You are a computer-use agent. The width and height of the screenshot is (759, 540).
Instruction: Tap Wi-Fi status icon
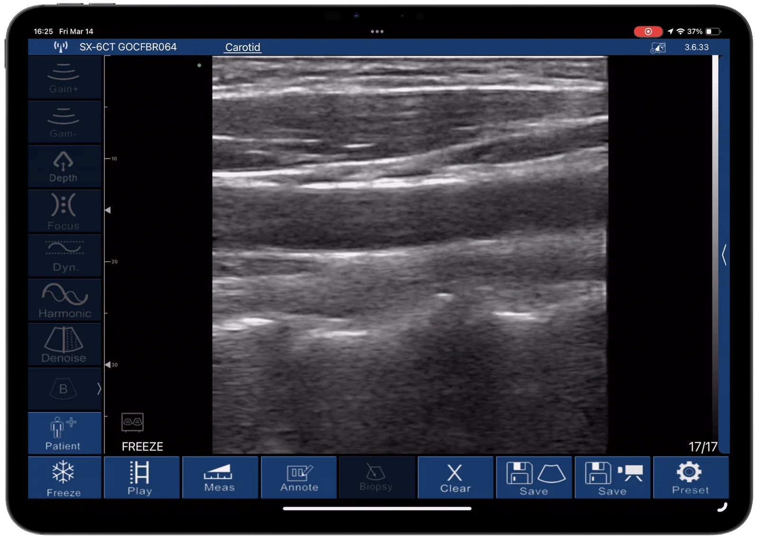point(680,31)
